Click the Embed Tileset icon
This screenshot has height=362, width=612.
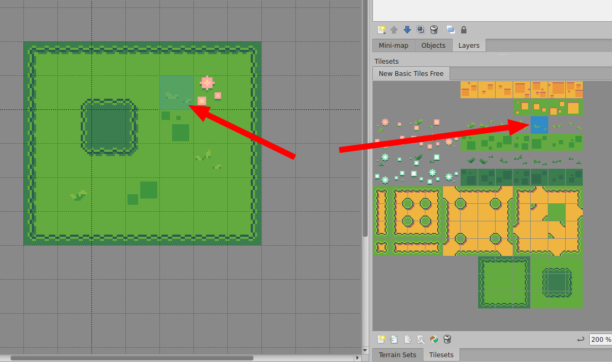[394, 339]
